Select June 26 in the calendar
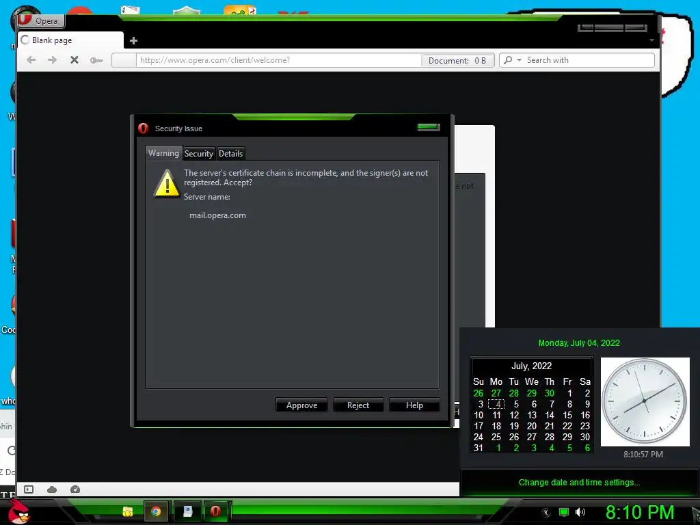This screenshot has height=525, width=700. click(478, 393)
